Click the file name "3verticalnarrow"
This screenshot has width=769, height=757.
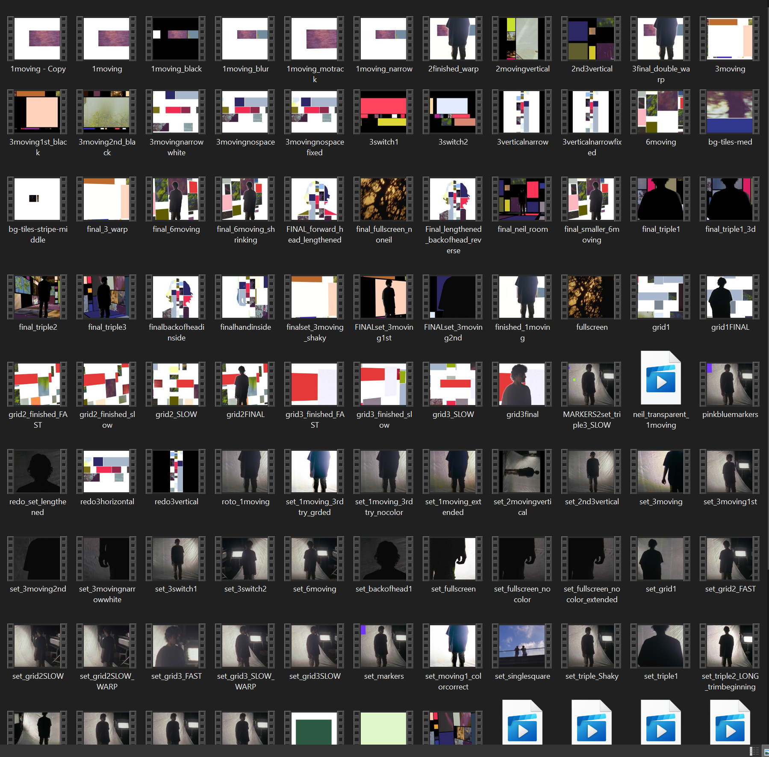click(522, 142)
